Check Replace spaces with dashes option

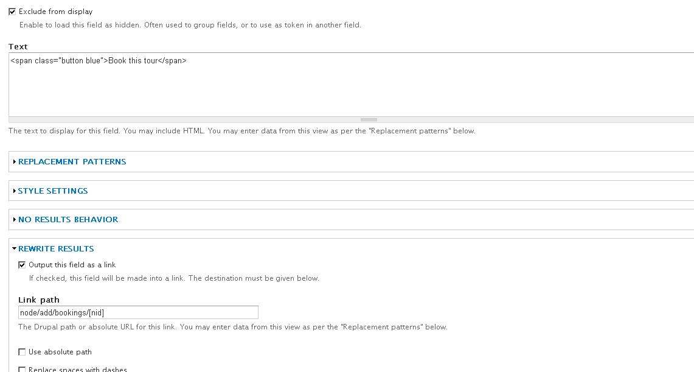pyautogui.click(x=22, y=370)
